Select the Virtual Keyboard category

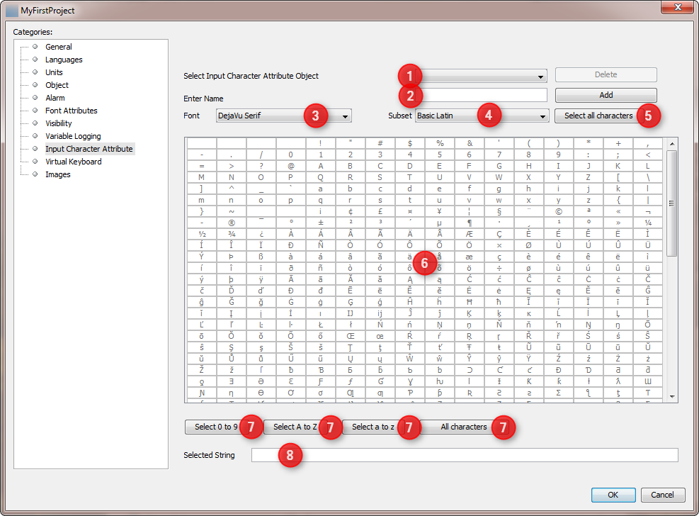(x=73, y=162)
